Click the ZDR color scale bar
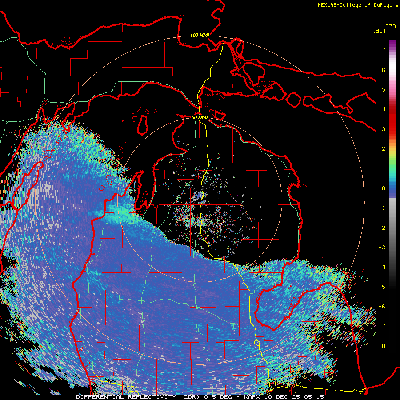The width and height of the screenshot is (400, 400). [x=392, y=197]
